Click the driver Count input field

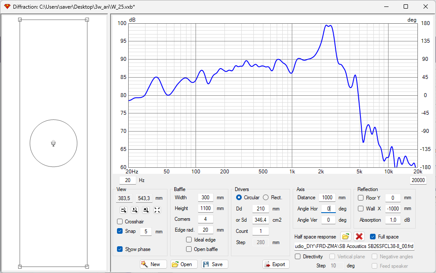[x=261, y=231]
